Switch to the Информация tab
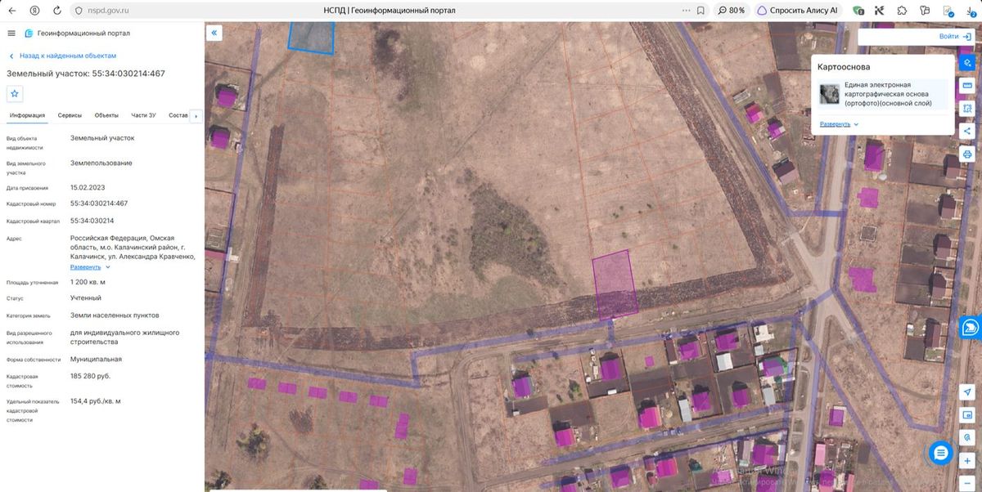 click(x=27, y=115)
